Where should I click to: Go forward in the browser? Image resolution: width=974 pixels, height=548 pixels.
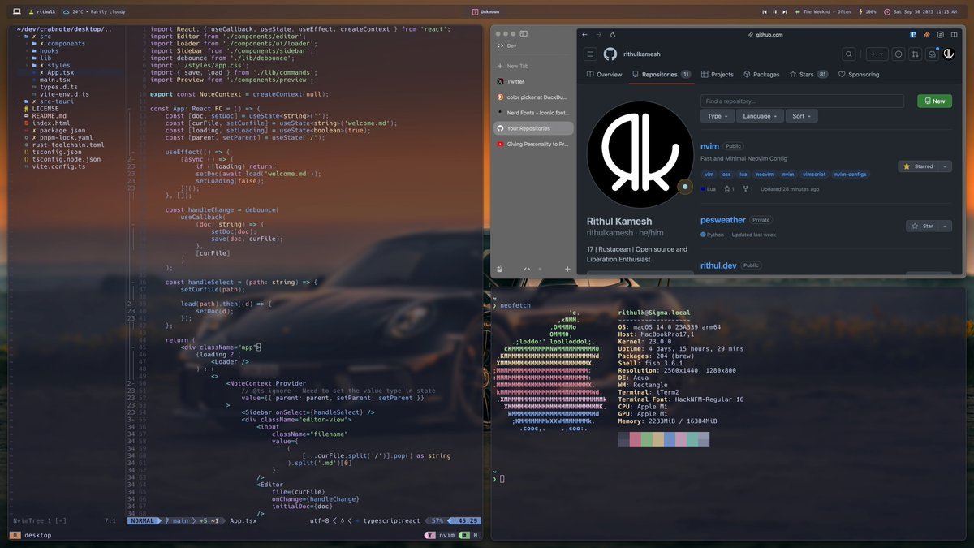click(599, 35)
